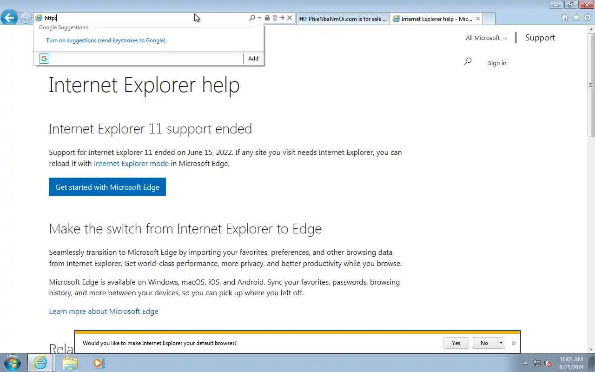Show hidden system tray icons
This screenshot has height=372, width=595.
click(526, 363)
